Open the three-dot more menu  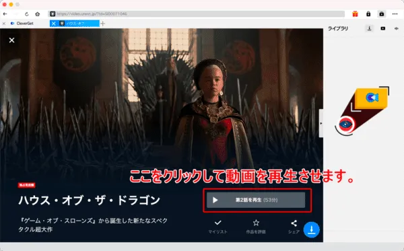coord(395,14)
